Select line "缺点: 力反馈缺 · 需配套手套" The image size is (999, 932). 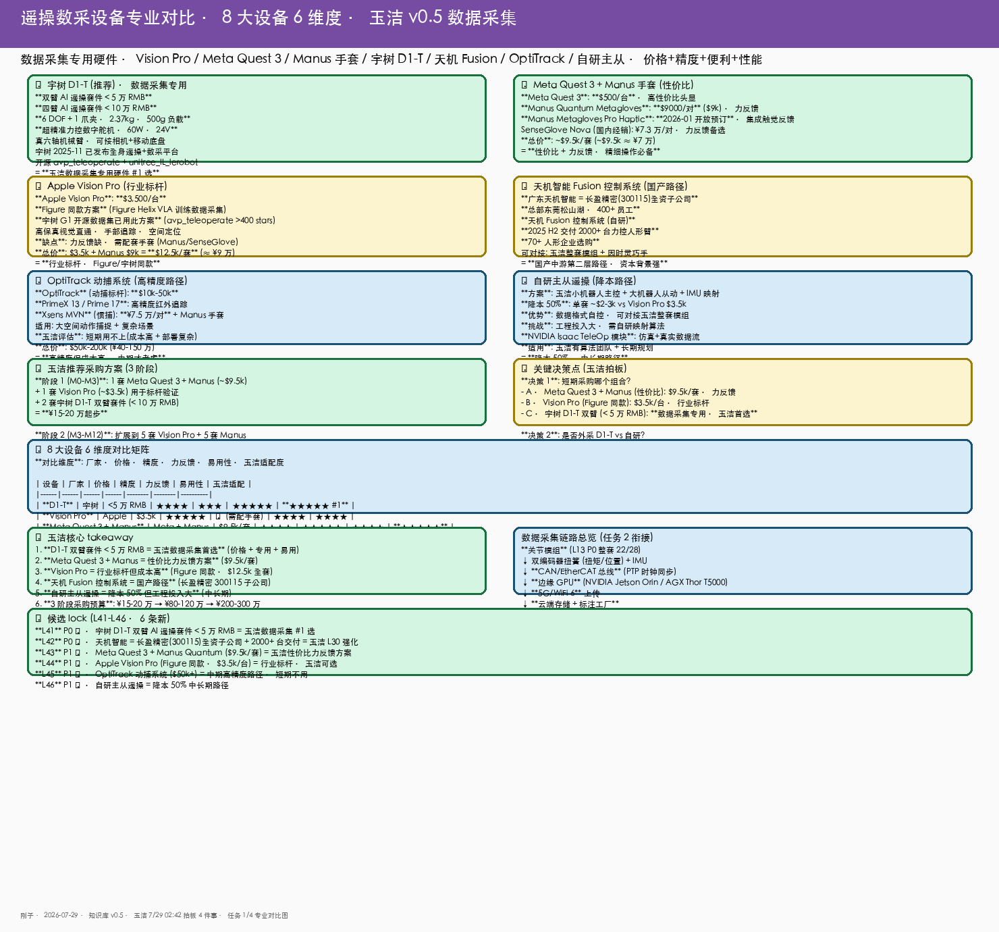(x=136, y=242)
